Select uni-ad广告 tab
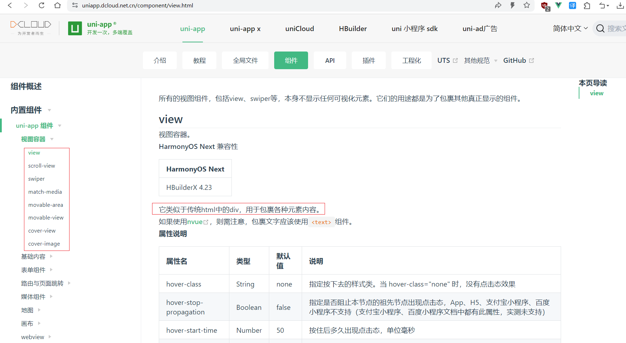 coord(480,29)
